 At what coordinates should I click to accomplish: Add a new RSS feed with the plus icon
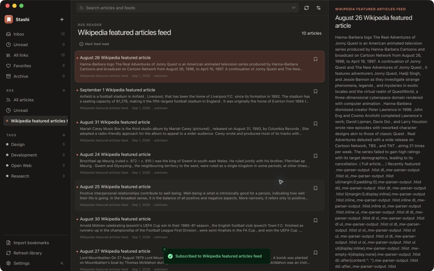coord(64,91)
